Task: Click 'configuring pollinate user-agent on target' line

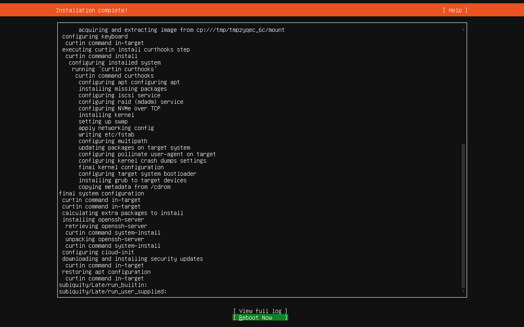Action: click(x=147, y=154)
